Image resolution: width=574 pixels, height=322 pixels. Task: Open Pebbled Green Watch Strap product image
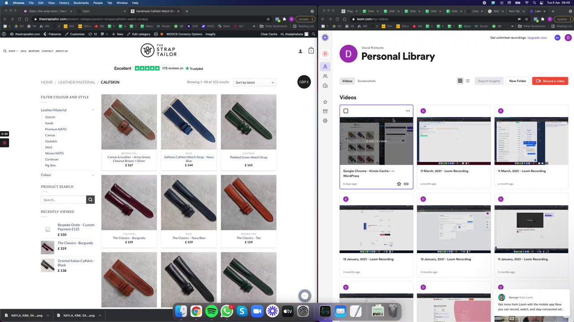coord(248,122)
